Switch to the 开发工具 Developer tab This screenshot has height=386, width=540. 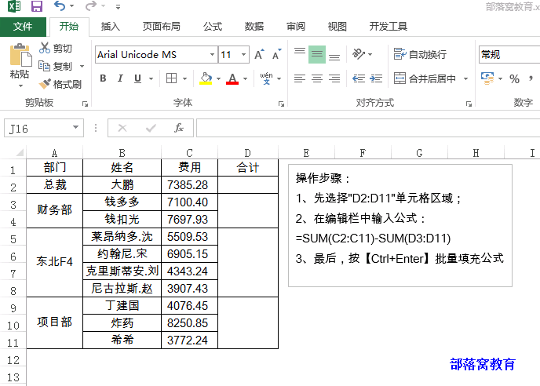388,27
